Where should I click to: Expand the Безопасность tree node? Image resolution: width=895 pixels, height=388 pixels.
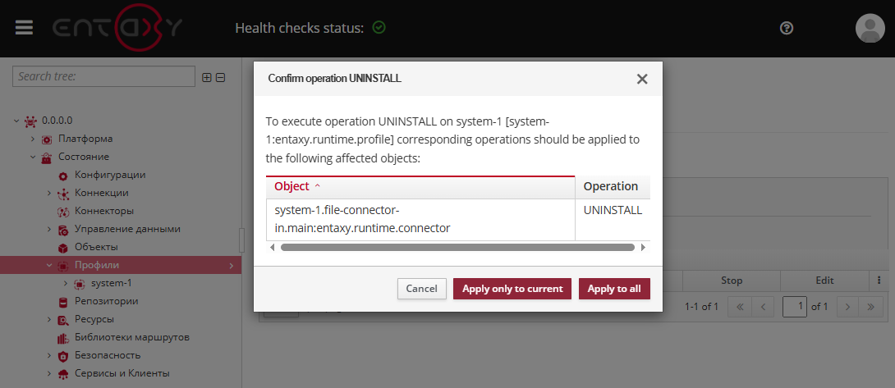tap(49, 355)
